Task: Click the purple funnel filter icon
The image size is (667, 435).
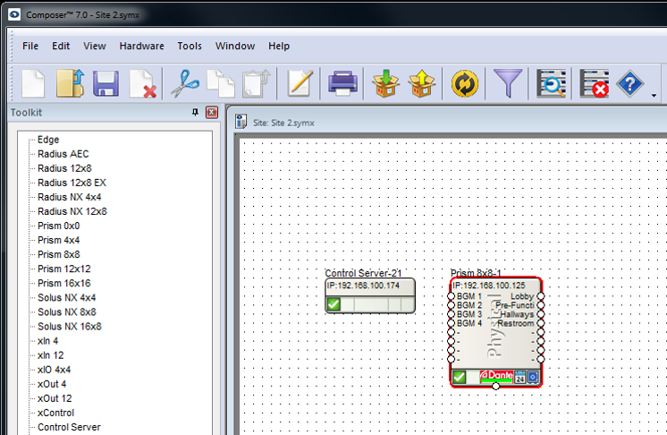Action: click(508, 83)
